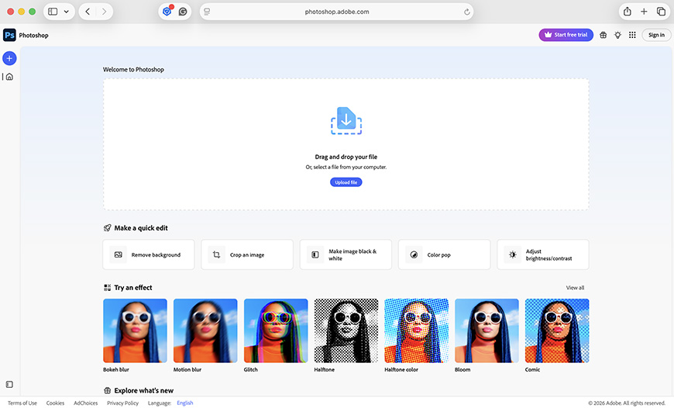Click the Welcome to Photoshop heading
The image size is (674, 408).
coord(133,69)
